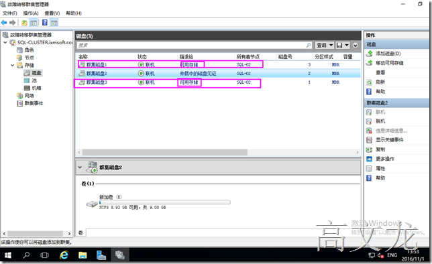Open the 查看 submenu in the actions pane
The image size is (432, 264).
(x=380, y=72)
